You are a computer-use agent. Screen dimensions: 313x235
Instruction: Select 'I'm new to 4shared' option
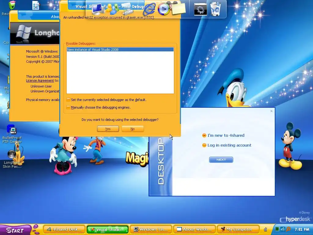pos(204,136)
